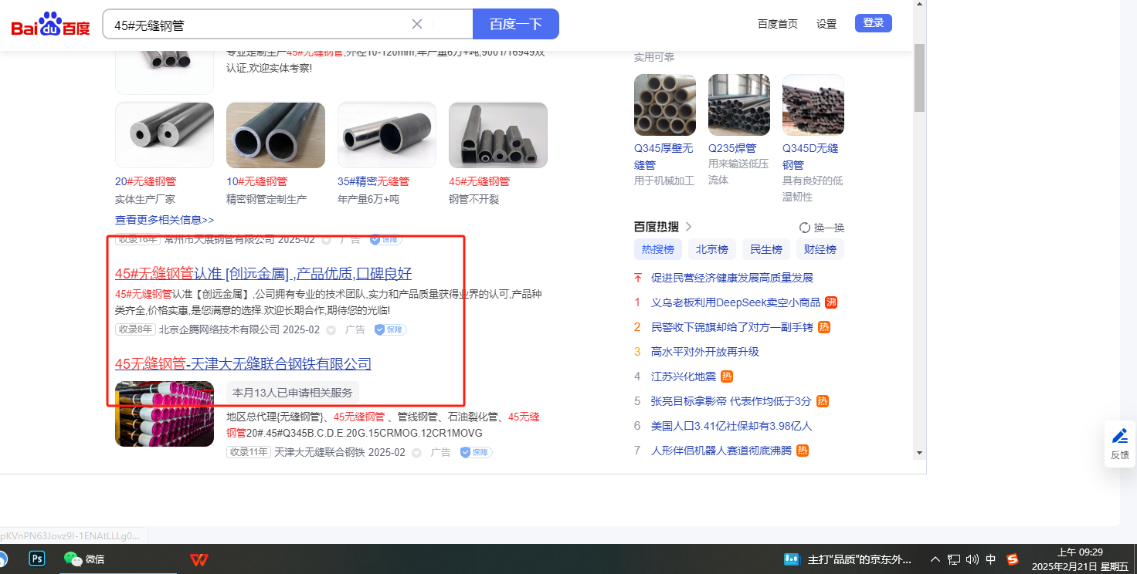Click the 百度一下 search button
Image resolution: width=1137 pixels, height=574 pixels.
[x=515, y=24]
